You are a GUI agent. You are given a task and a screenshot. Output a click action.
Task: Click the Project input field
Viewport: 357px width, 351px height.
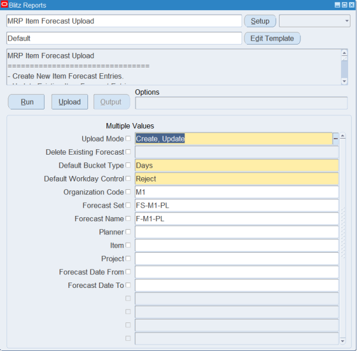coord(237,259)
